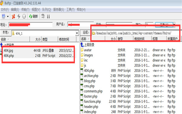The image size is (182, 114).
Task: Click the drwxr-xr-x permission of avatar
Action: coord(159,50)
